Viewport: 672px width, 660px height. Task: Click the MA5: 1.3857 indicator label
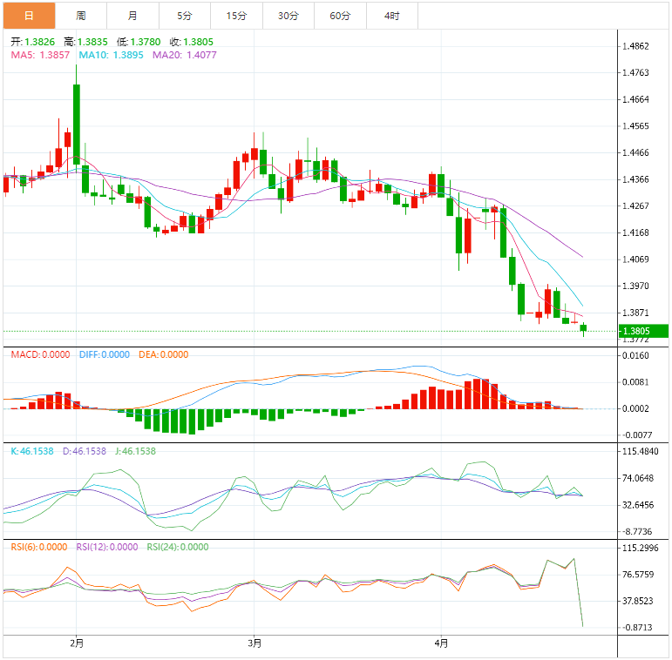pos(40,55)
